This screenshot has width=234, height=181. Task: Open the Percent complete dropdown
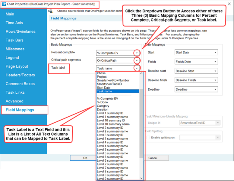(137, 53)
